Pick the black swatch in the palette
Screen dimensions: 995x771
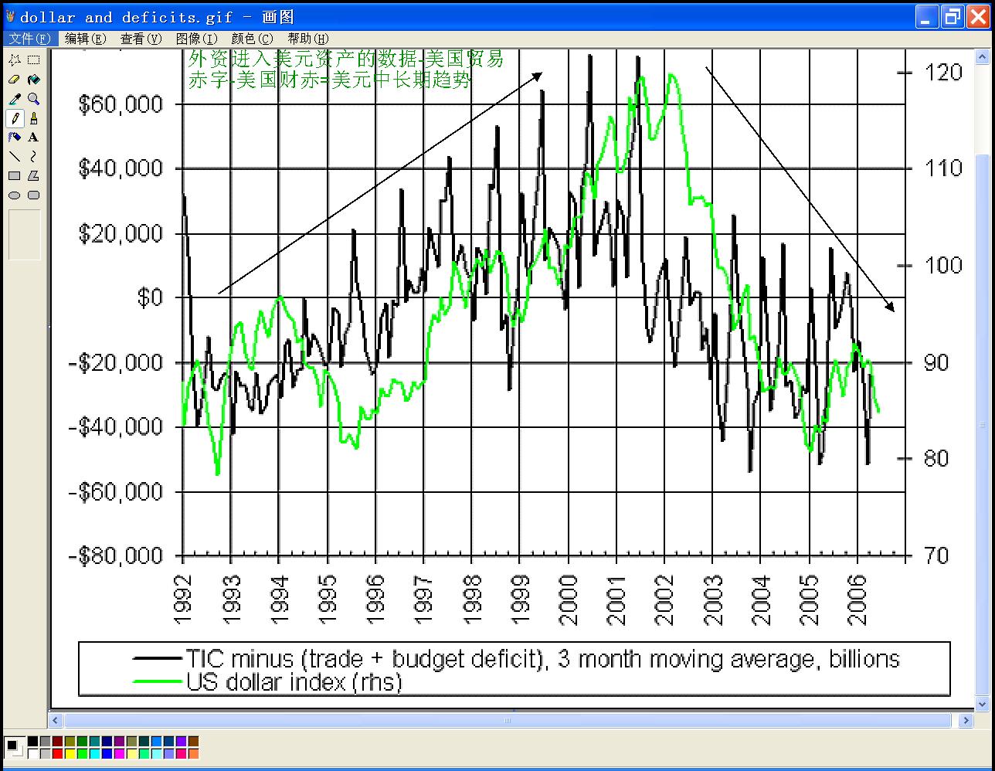[32, 742]
